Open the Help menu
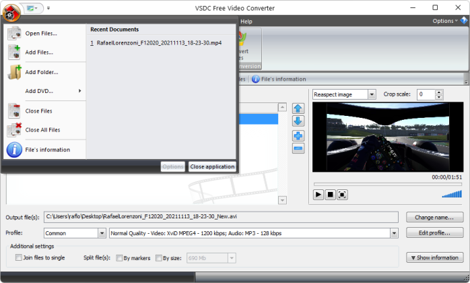 click(x=246, y=22)
